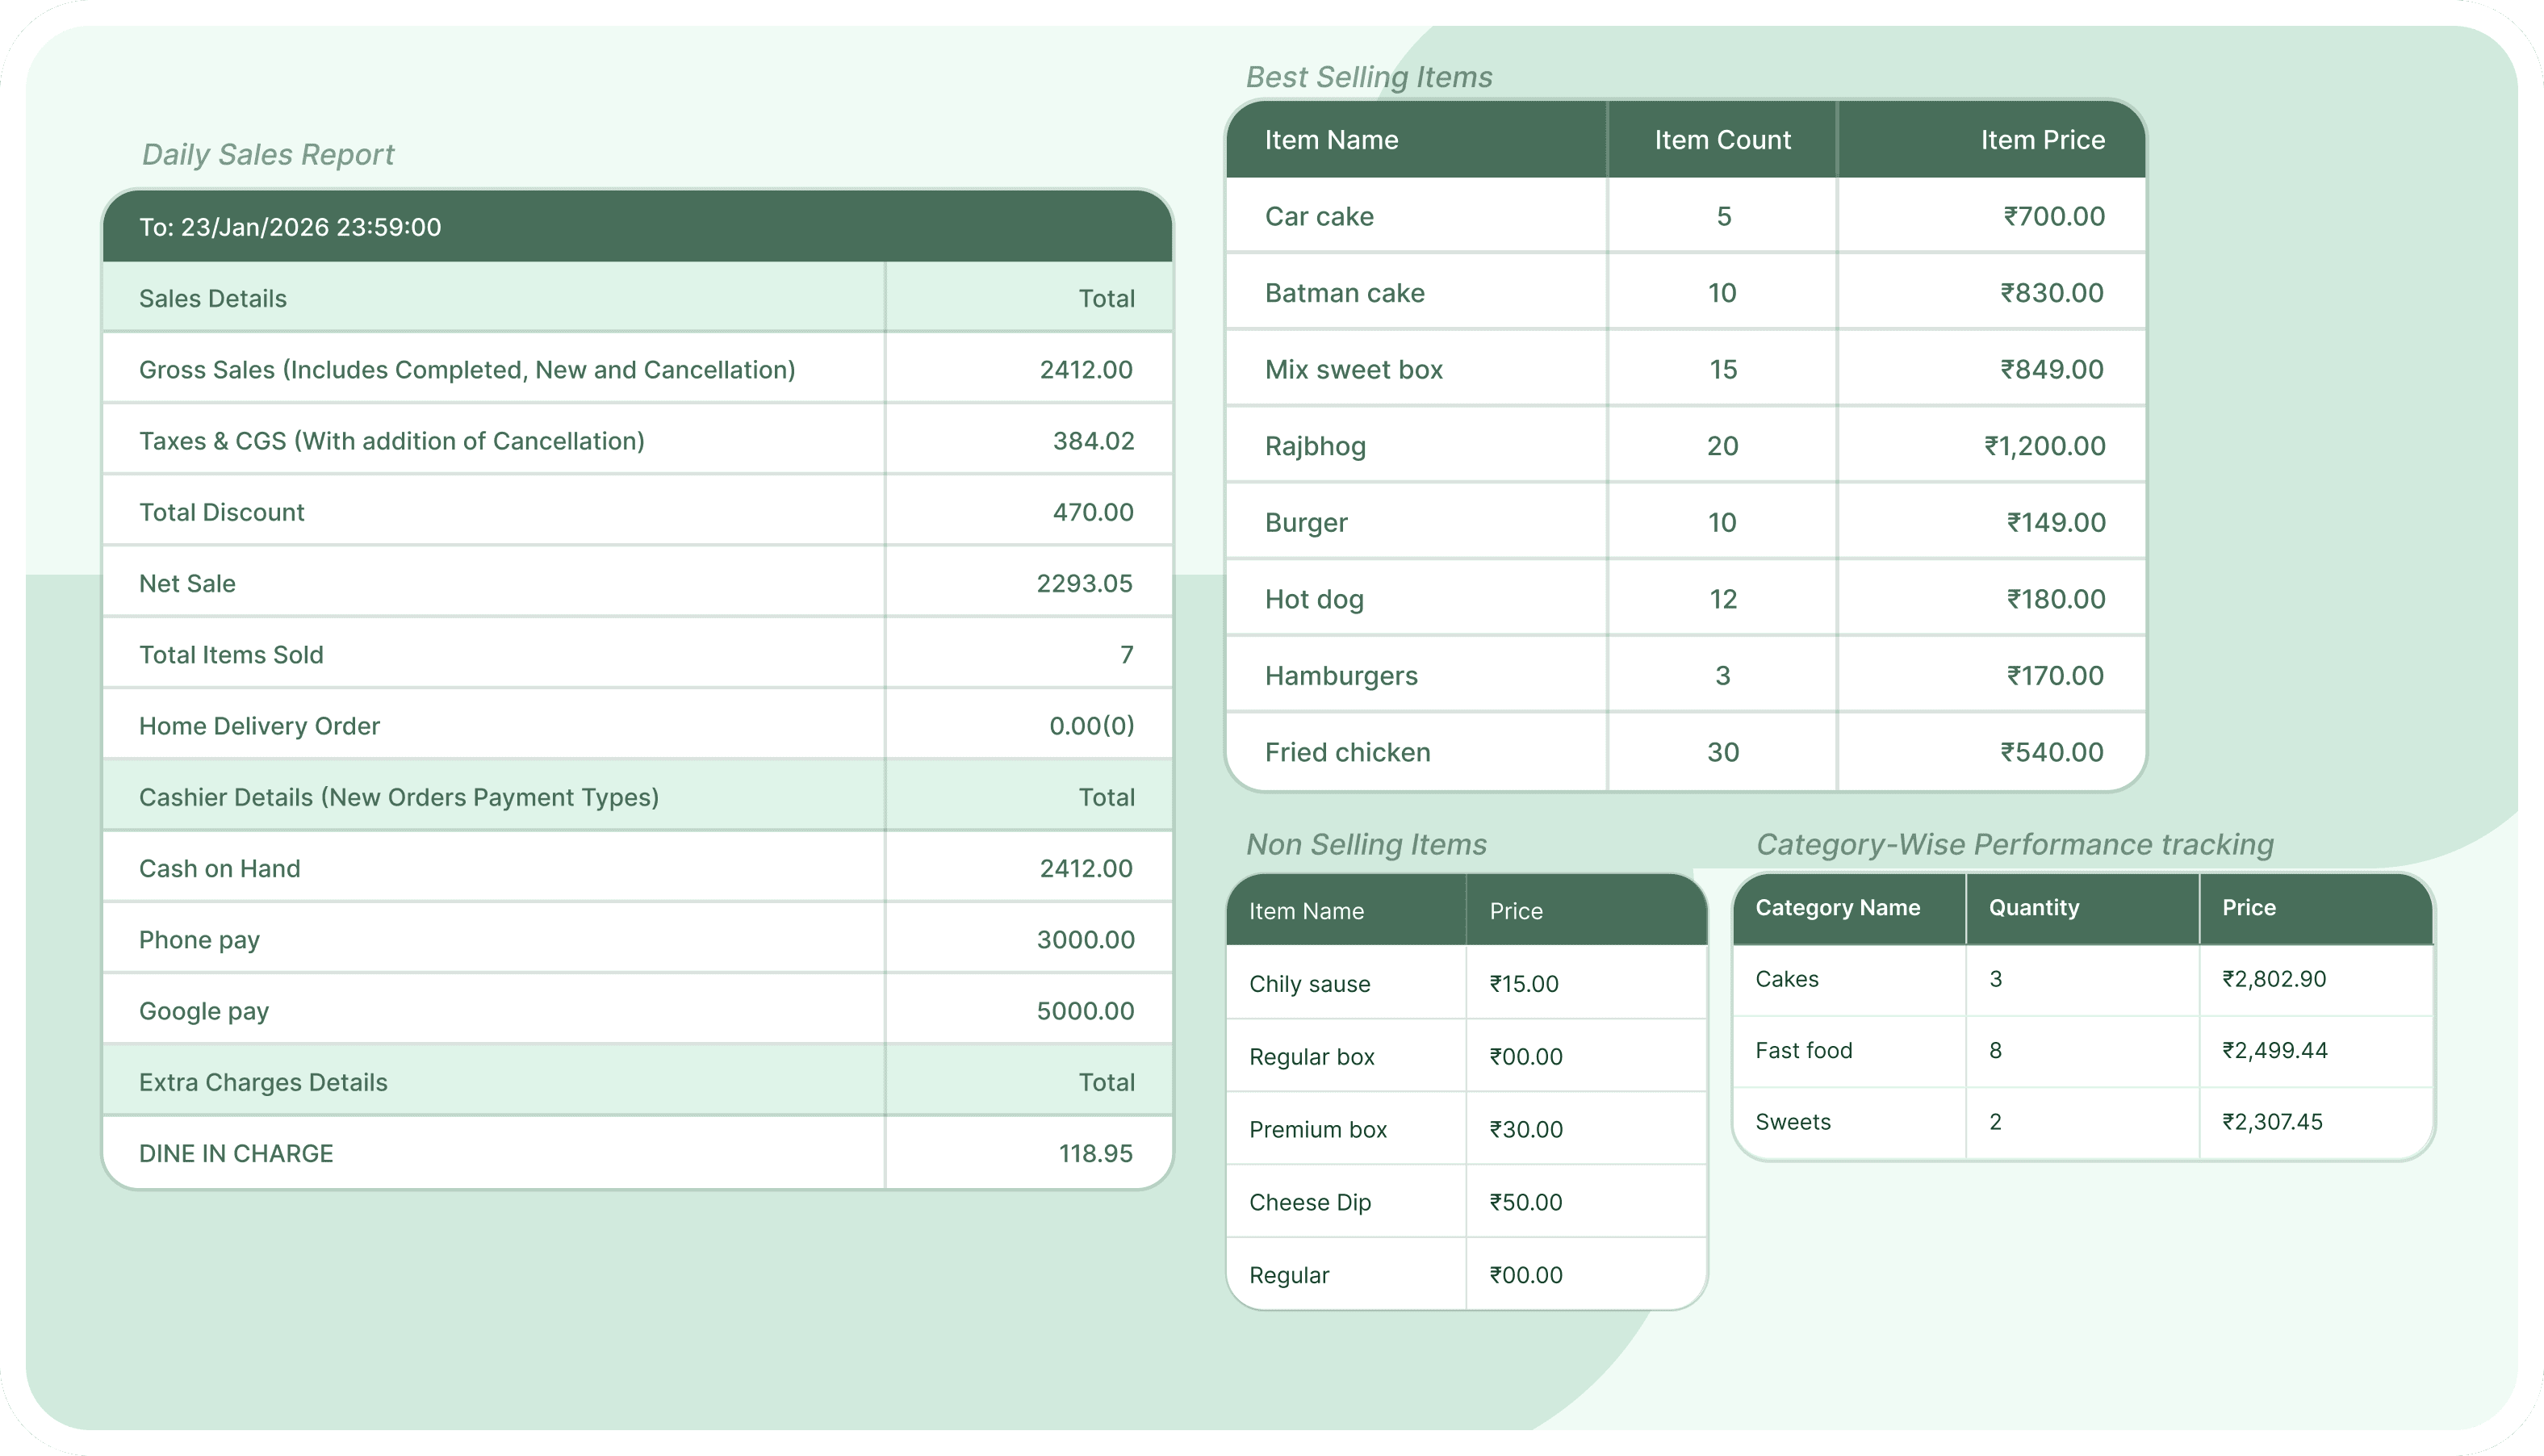Select the Cheese Dip row

pyautogui.click(x=1310, y=1202)
